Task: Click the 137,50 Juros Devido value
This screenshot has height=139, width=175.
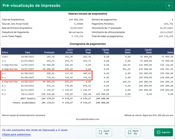Action: pos(69,73)
